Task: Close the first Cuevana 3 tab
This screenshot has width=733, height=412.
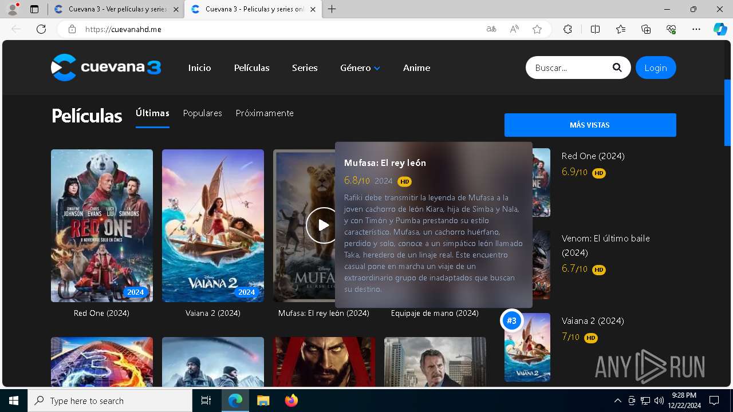Action: [175, 9]
